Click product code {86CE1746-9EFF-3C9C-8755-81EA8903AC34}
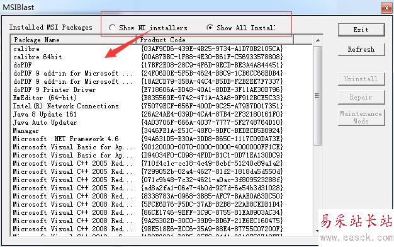Image resolution: width=394 pixels, height=247 pixels. pos(212,212)
